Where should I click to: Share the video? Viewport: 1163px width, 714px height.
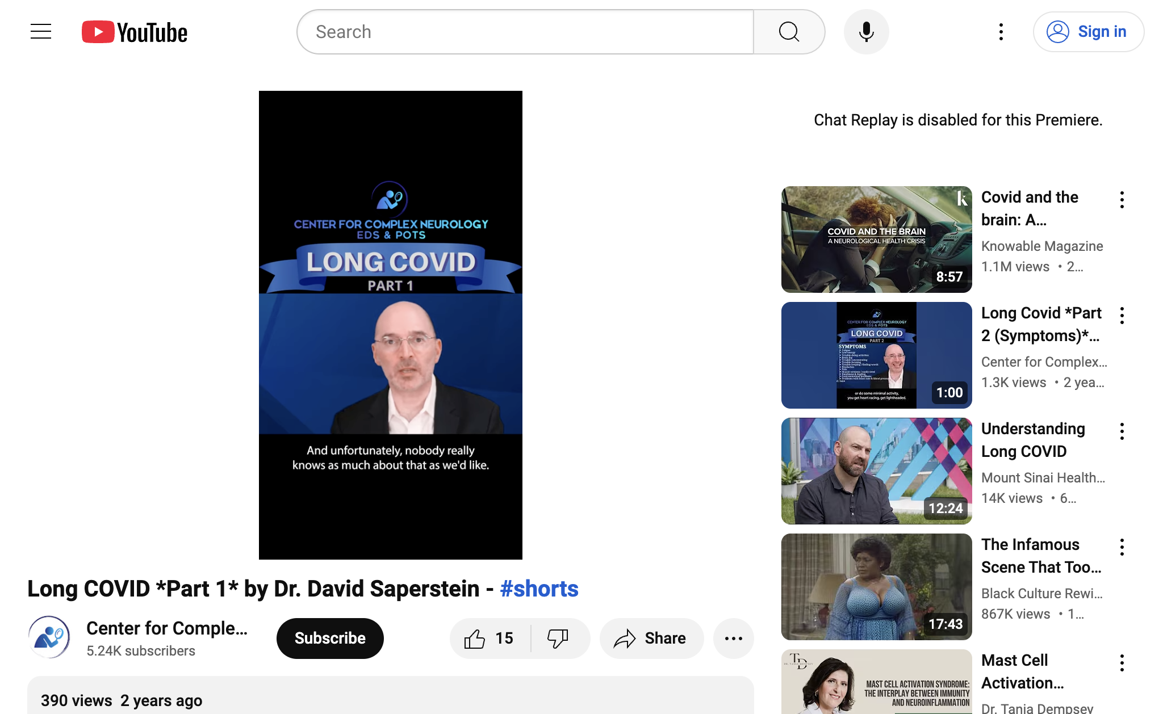pyautogui.click(x=651, y=639)
